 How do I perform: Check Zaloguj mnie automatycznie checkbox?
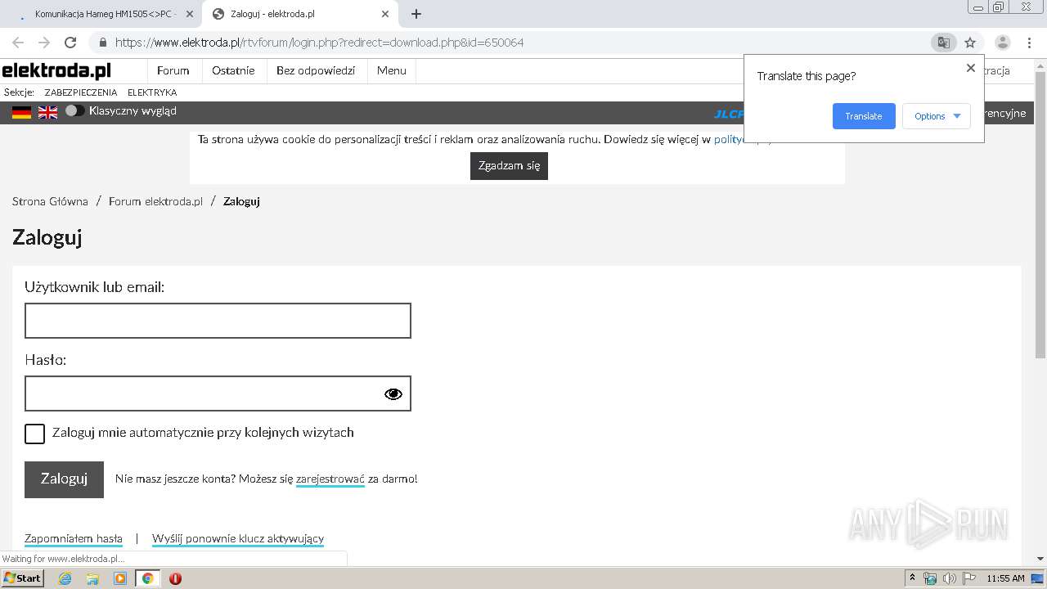(34, 434)
